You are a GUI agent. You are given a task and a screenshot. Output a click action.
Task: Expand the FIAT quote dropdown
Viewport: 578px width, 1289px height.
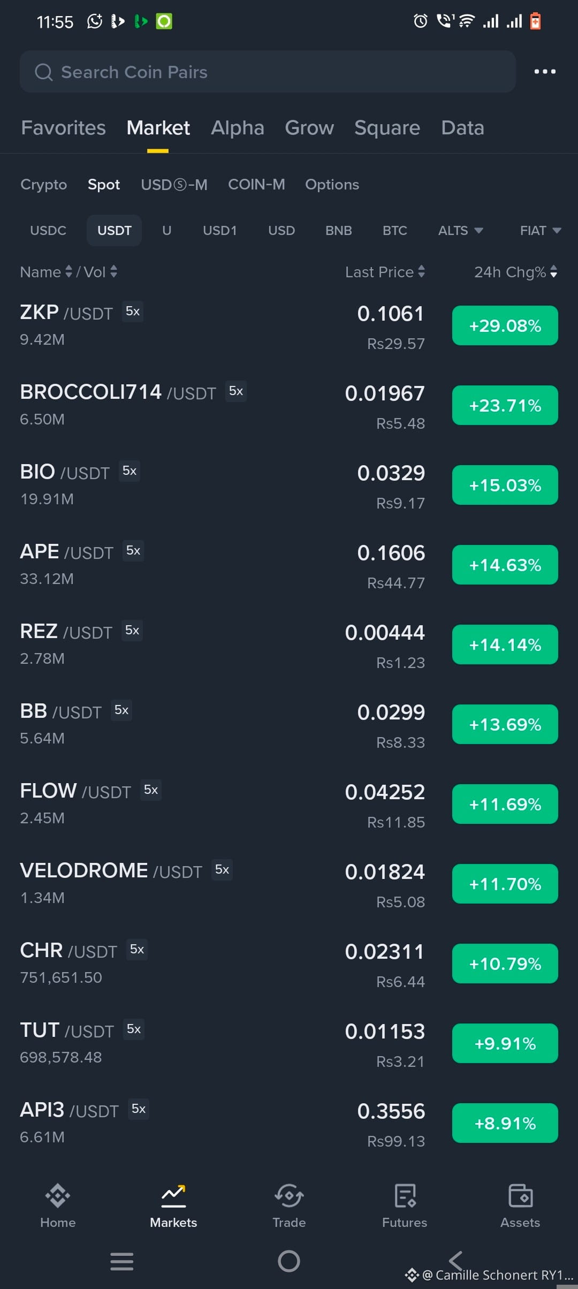540,231
